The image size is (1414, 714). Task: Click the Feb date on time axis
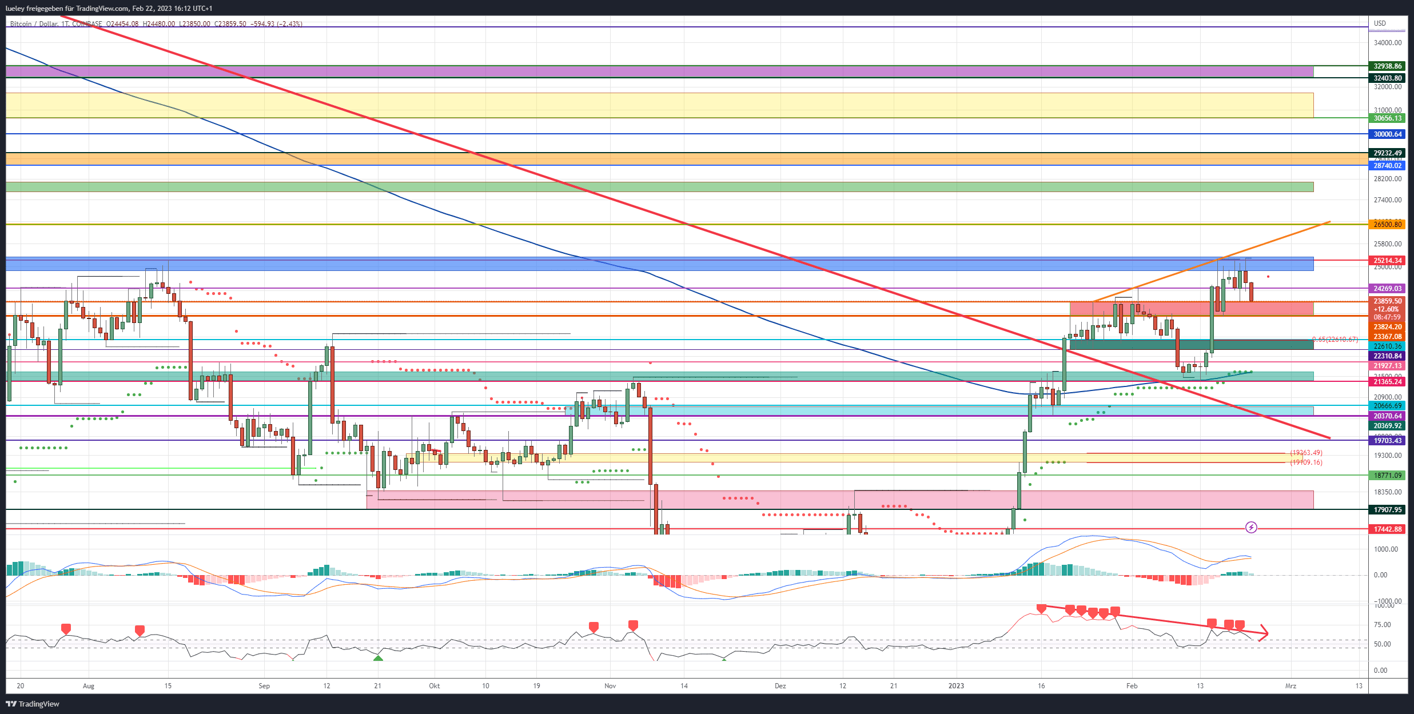(1132, 685)
